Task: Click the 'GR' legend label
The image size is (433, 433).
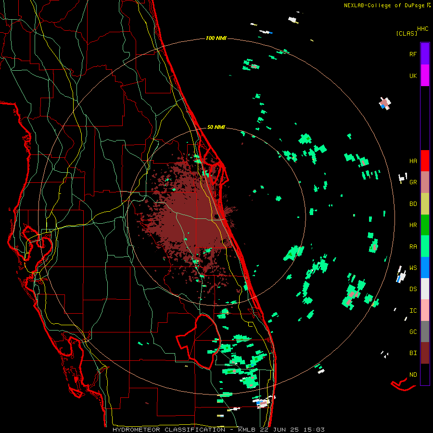Action: [x=413, y=182]
